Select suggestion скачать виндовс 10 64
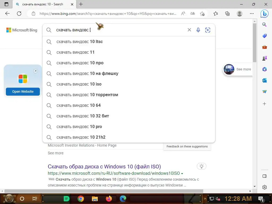This screenshot has width=272, height=204. (129, 105)
